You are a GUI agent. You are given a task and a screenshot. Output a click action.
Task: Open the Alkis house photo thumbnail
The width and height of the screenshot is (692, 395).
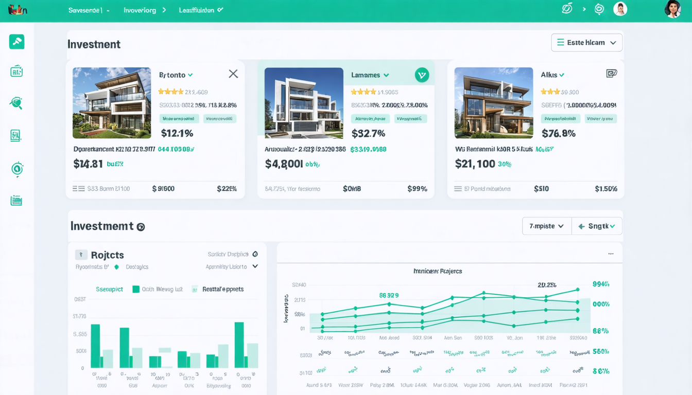pos(494,103)
